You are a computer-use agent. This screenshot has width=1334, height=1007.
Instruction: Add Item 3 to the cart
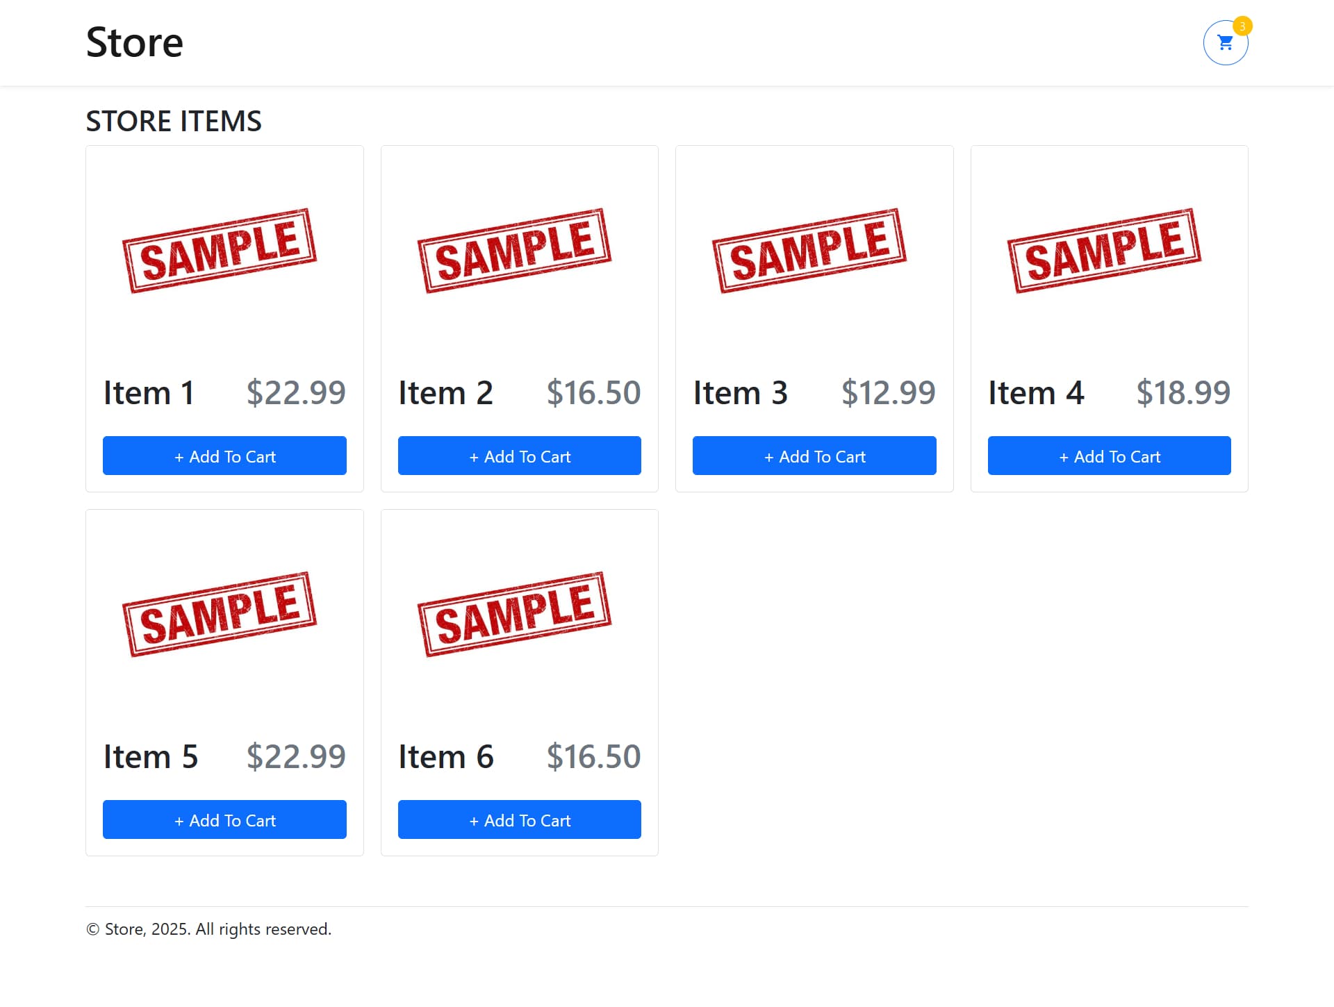[814, 456]
